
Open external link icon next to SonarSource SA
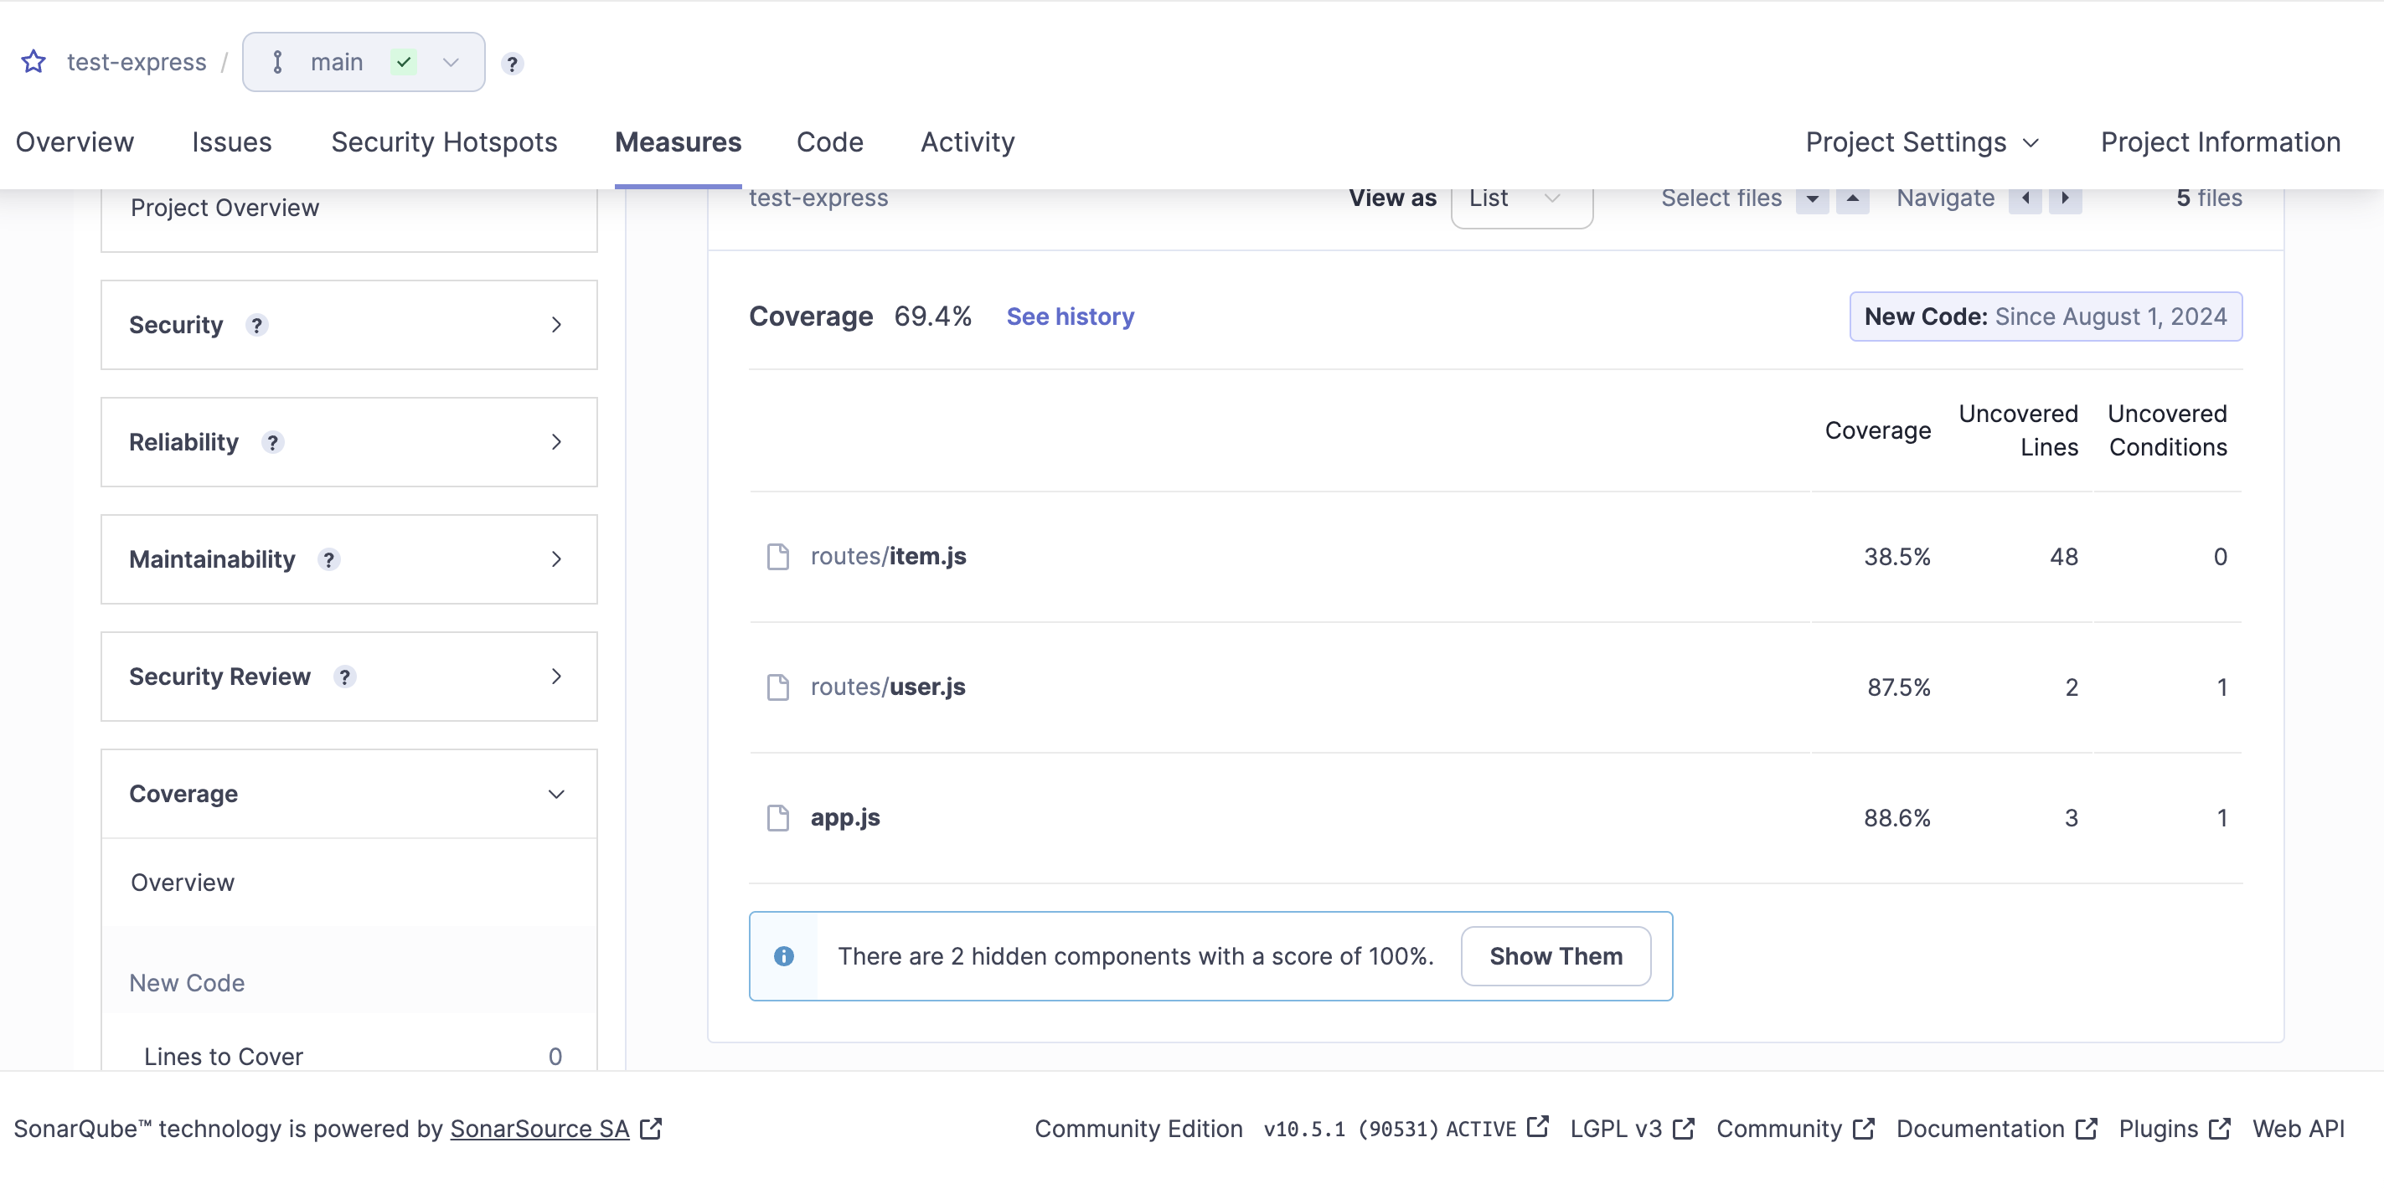tap(651, 1129)
